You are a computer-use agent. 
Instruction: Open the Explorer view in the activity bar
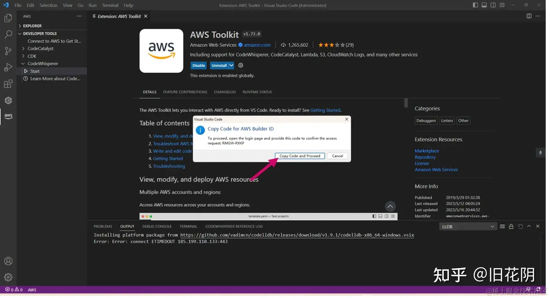(8, 18)
